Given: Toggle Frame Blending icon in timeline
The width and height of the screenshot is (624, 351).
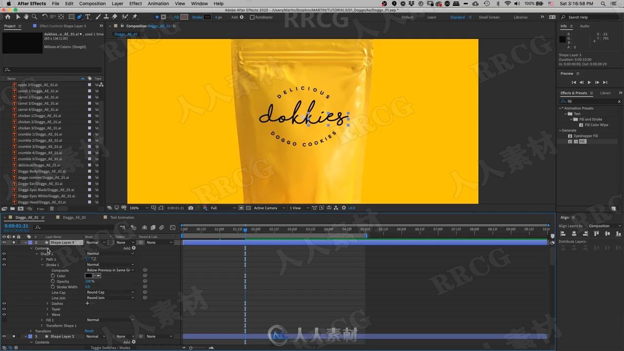Looking at the screenshot, I should [153, 228].
